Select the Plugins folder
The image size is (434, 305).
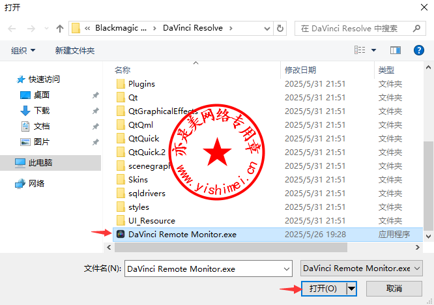point(141,84)
